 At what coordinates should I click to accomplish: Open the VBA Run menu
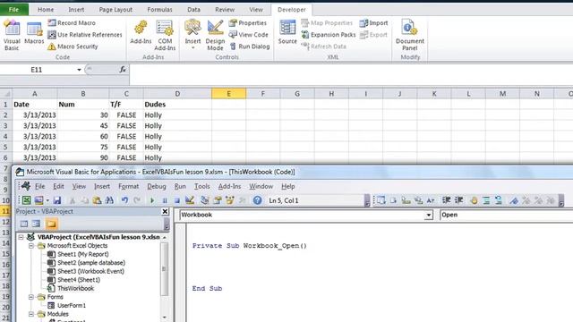[x=180, y=186]
